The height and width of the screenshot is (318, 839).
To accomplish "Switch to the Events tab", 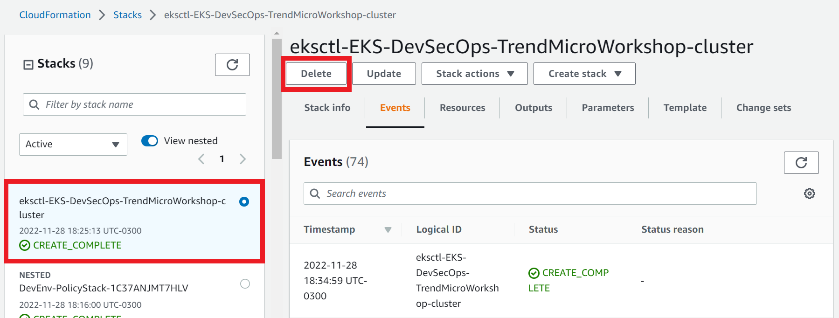I will tap(395, 108).
